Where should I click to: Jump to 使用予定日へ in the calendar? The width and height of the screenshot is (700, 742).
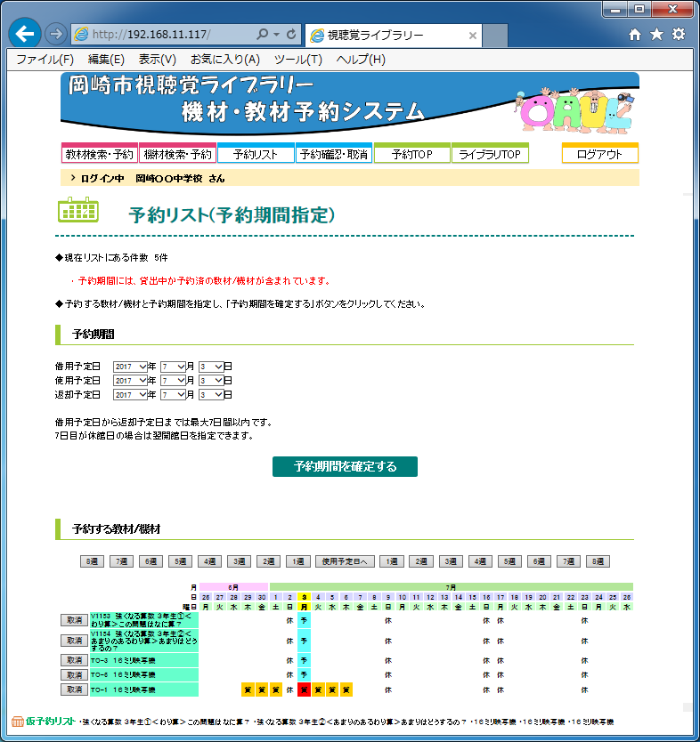click(344, 561)
